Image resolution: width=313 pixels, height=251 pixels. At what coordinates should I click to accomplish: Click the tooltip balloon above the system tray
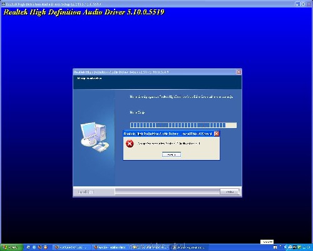(267, 242)
